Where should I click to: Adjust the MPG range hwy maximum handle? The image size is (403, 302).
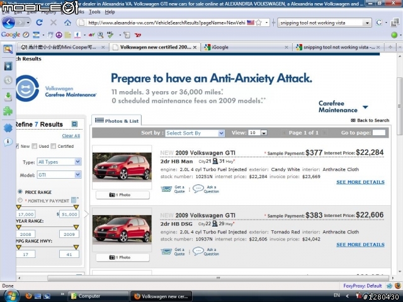point(76,247)
